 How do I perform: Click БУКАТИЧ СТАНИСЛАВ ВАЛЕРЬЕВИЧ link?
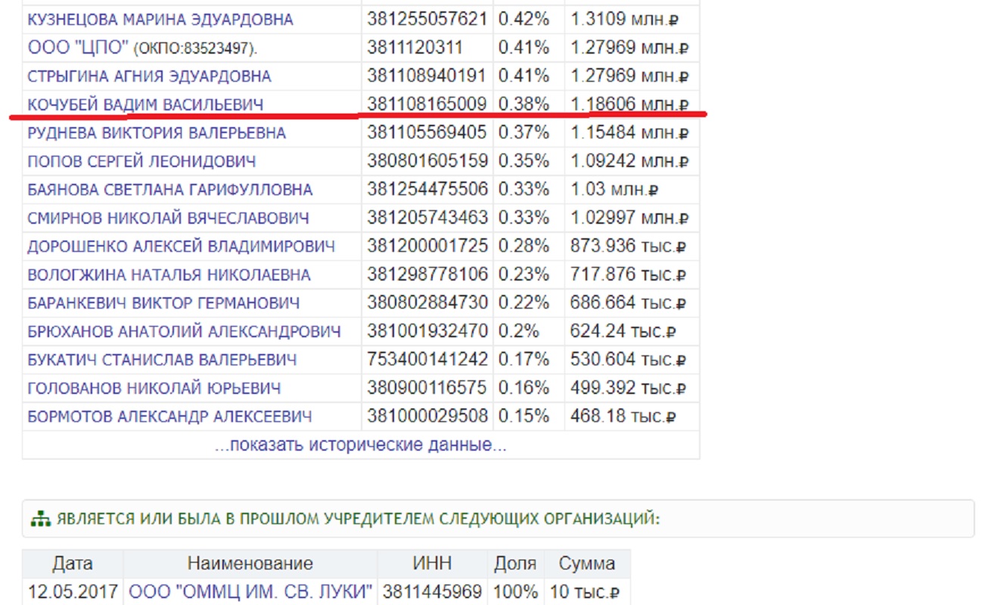point(162,360)
